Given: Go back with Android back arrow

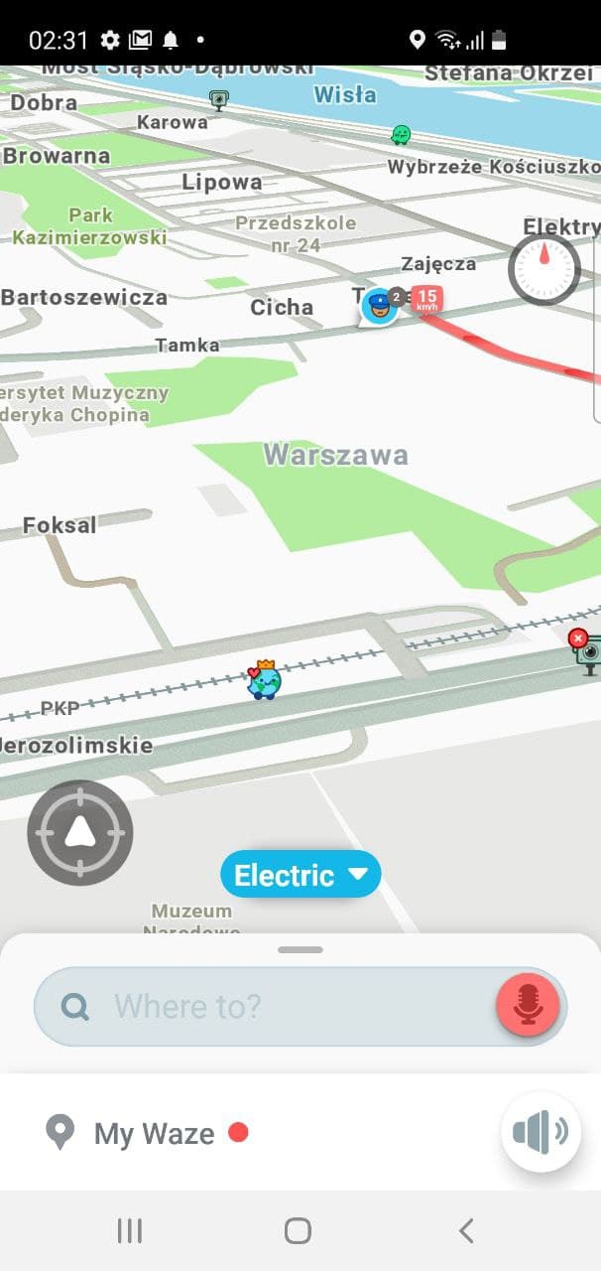Looking at the screenshot, I should 466,1231.
